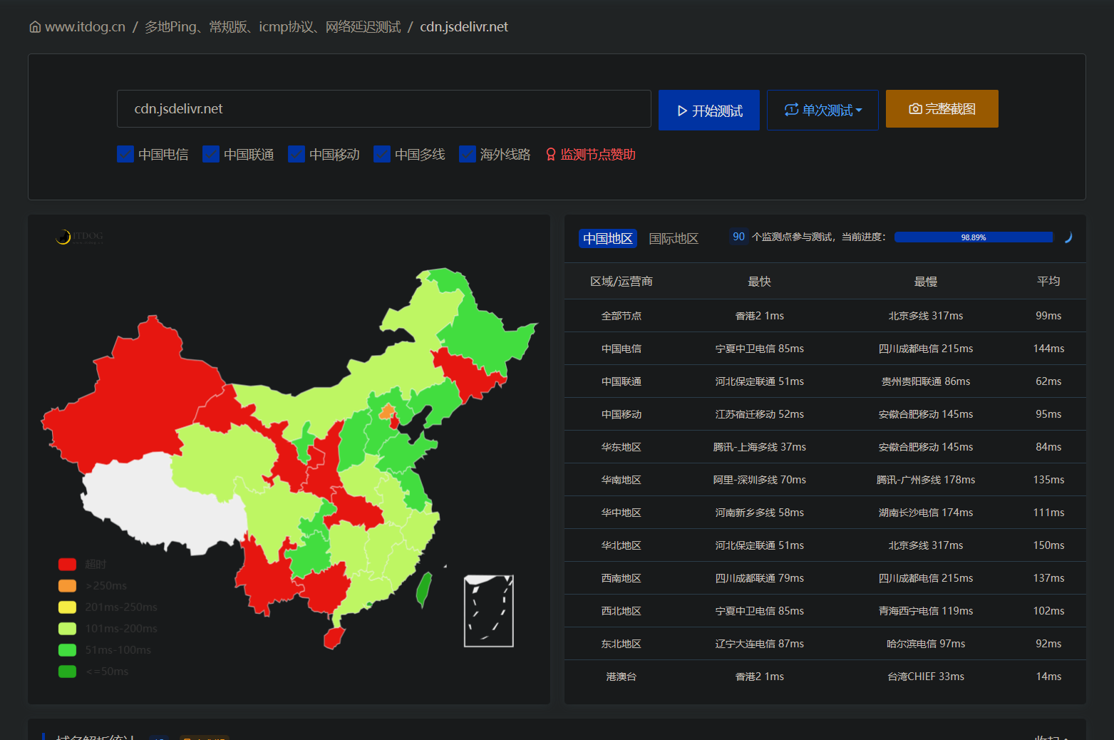Click the 哈尔滨电信 97ms cell
Image resolution: width=1114 pixels, height=740 pixels.
926,644
